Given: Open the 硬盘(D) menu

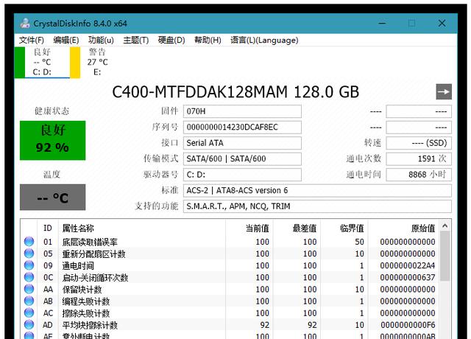Looking at the screenshot, I should coord(171,40).
